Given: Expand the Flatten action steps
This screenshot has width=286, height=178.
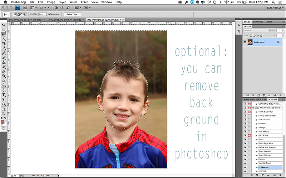Looking at the screenshot, I should coord(256,159).
